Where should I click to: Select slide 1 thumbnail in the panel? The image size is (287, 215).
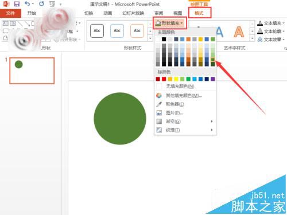[32, 71]
